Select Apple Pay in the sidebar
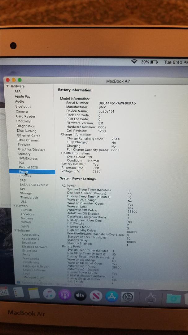 (x=23, y=96)
